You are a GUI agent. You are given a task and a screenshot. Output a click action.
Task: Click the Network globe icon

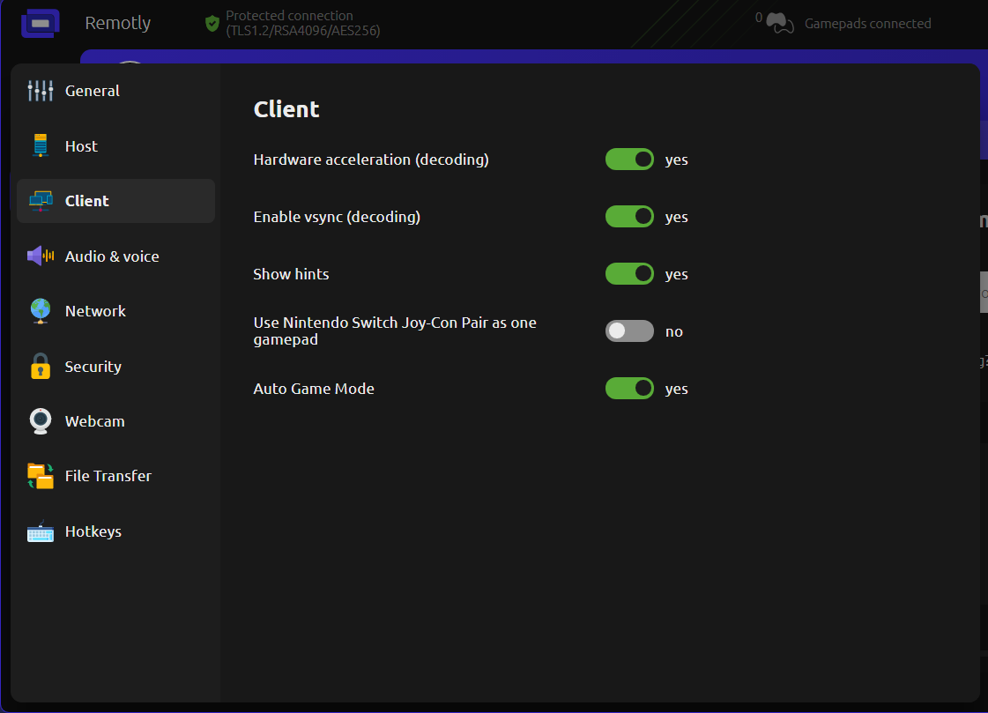pyautogui.click(x=41, y=311)
